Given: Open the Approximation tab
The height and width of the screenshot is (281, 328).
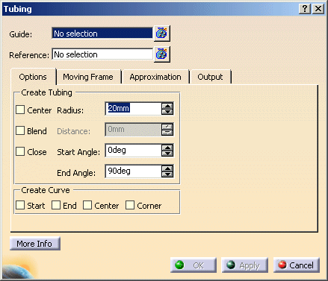Looking at the screenshot, I should pos(155,77).
